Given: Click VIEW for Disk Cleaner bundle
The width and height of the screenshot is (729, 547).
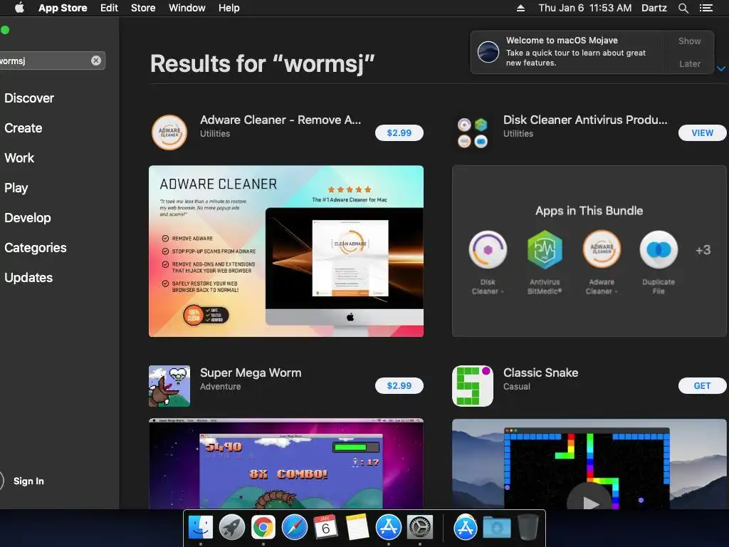Looking at the screenshot, I should pyautogui.click(x=702, y=132).
